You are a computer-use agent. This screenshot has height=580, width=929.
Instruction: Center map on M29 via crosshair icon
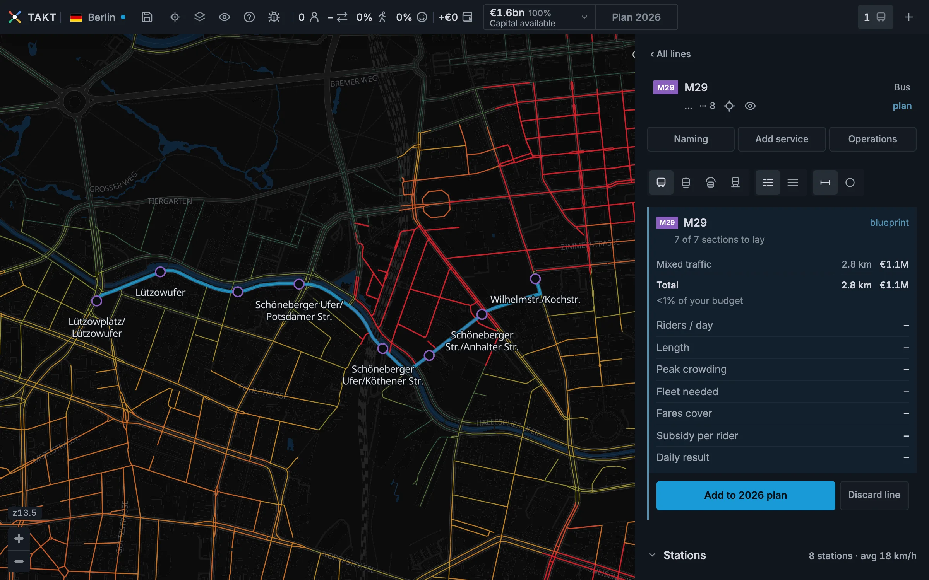click(x=729, y=106)
